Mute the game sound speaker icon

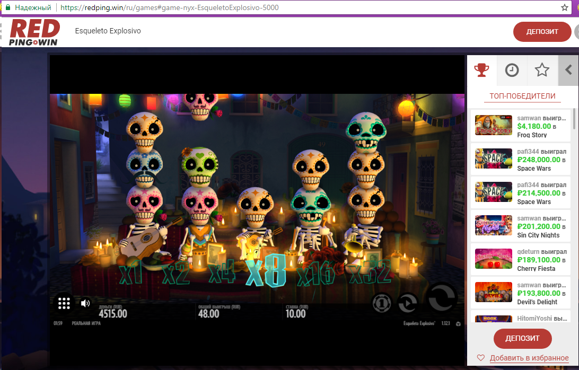(x=85, y=303)
